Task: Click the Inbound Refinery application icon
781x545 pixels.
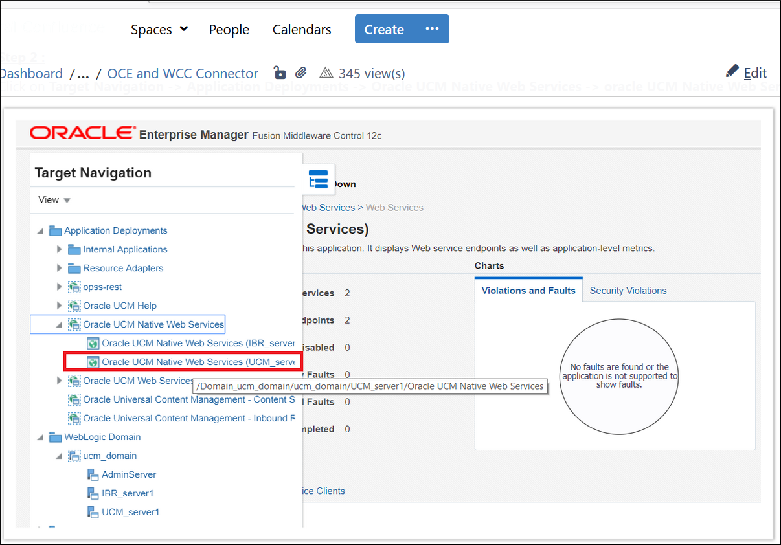Action: [x=74, y=419]
